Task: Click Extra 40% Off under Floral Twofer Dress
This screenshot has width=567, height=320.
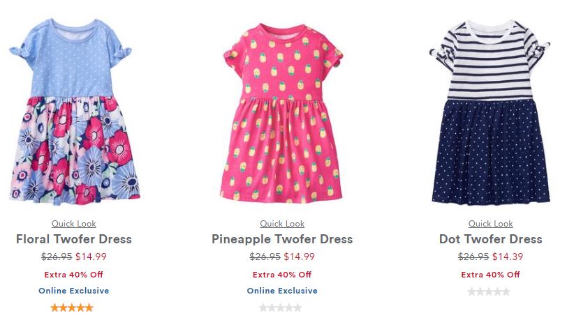Action: point(74,275)
